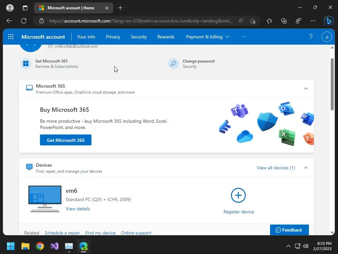Collapse the Devices section

[x=306, y=168]
